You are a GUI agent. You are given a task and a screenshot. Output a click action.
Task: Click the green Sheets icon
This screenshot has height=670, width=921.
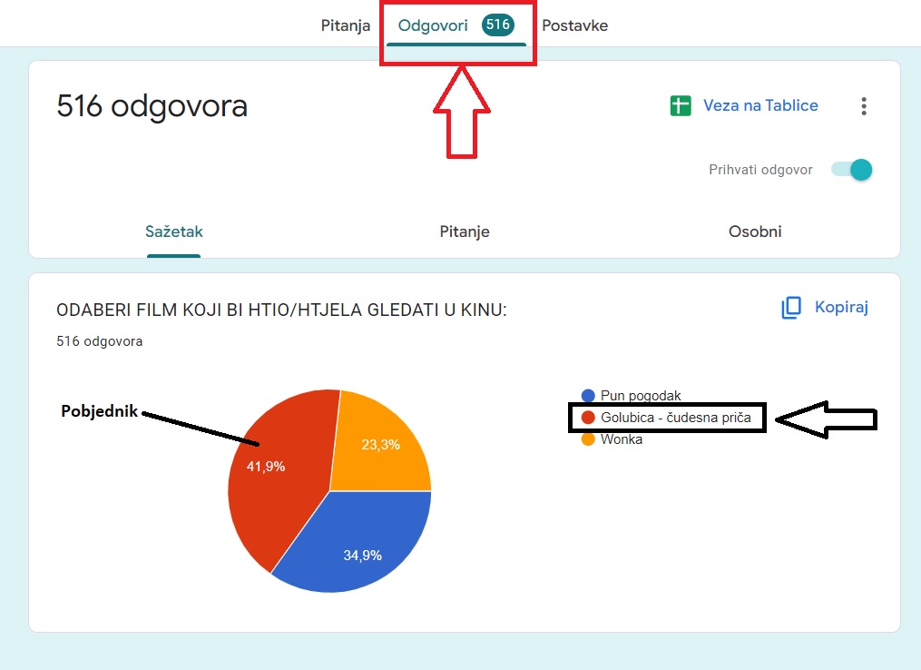point(681,106)
